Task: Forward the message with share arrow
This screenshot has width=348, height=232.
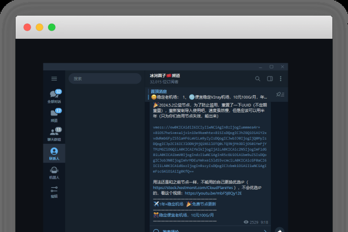Action: [x=280, y=230]
